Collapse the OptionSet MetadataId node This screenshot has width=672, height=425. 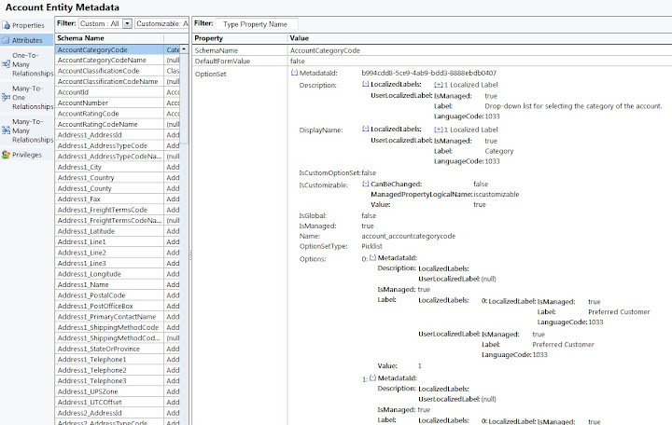295,72
